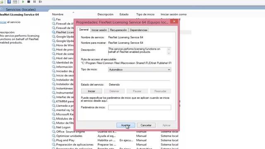Viewport: 265px width, 149px height.
Task: Start the service with the play toolbar icon
Action: click(x=23, y=2)
